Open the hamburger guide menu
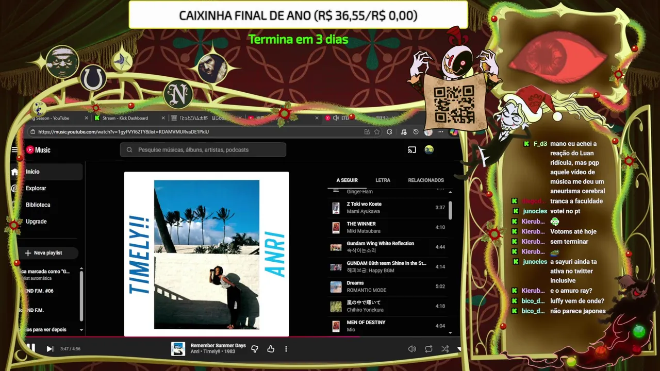This screenshot has height=371, width=660. click(x=14, y=150)
